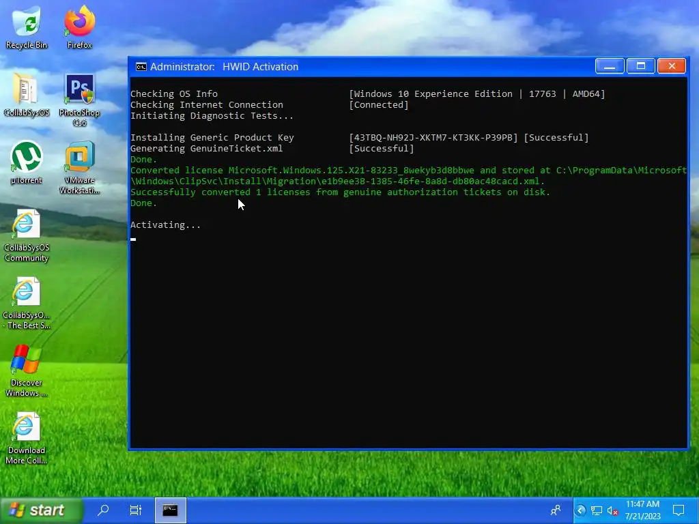This screenshot has width=699, height=524.
Task: Select the command prompt taskbar button
Action: (x=170, y=510)
